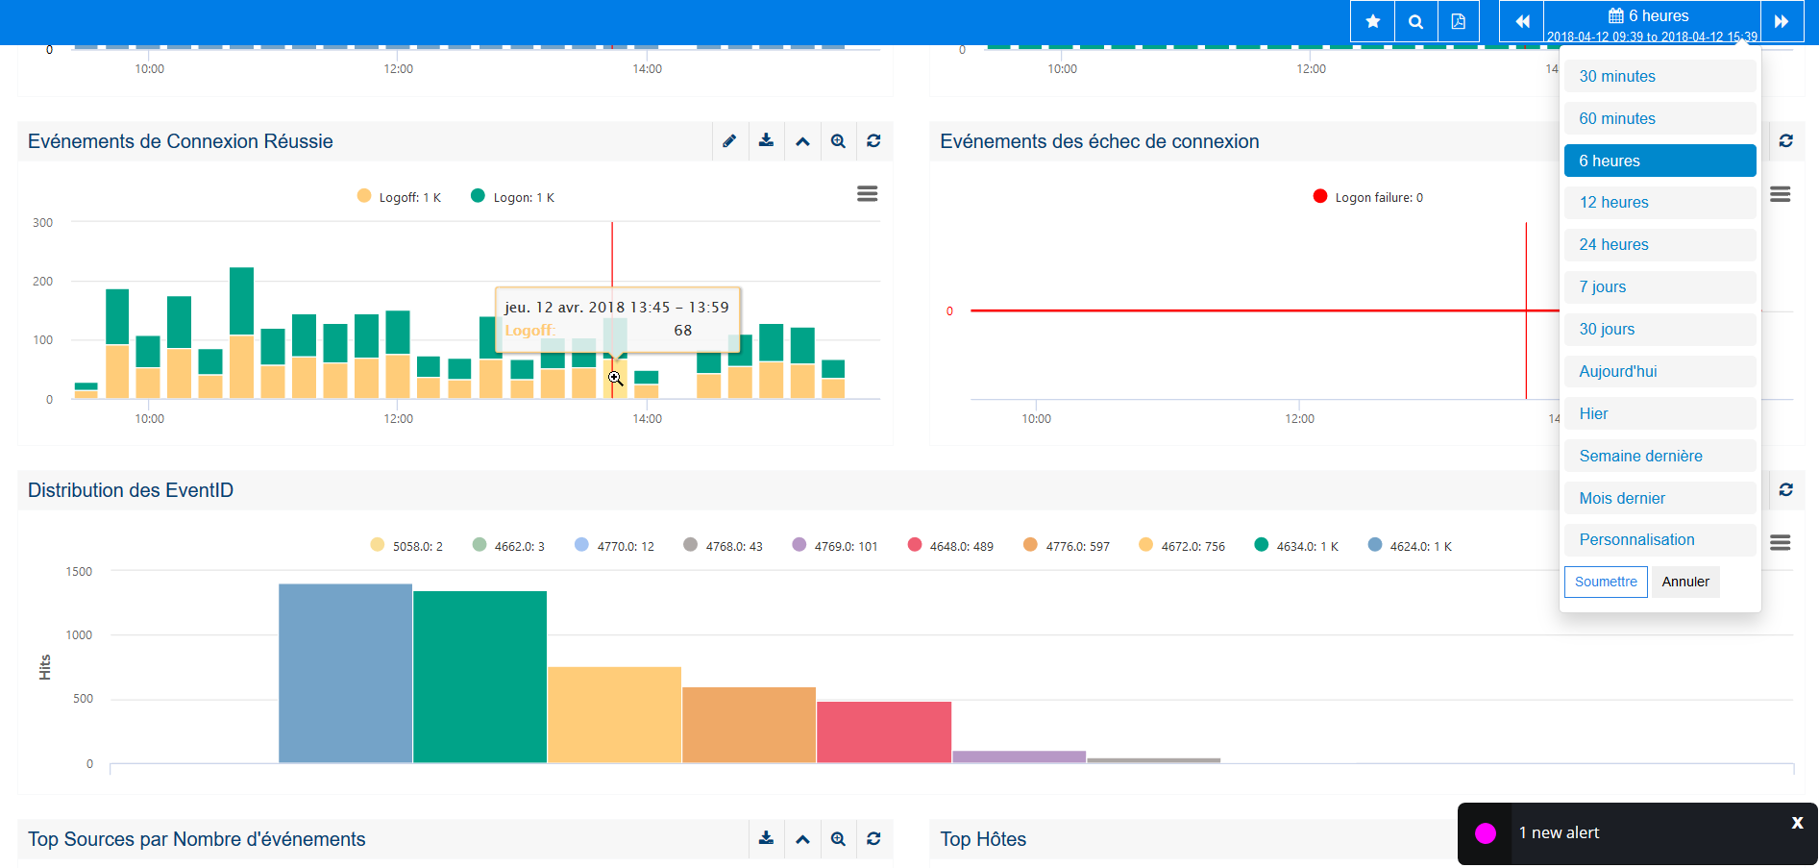This screenshot has width=1819, height=868.
Task: Collapse the Connexion Réussie panel with chevron
Action: [802, 140]
